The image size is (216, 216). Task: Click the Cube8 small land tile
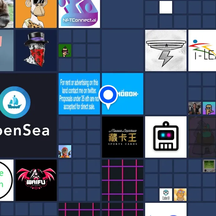(166, 195)
